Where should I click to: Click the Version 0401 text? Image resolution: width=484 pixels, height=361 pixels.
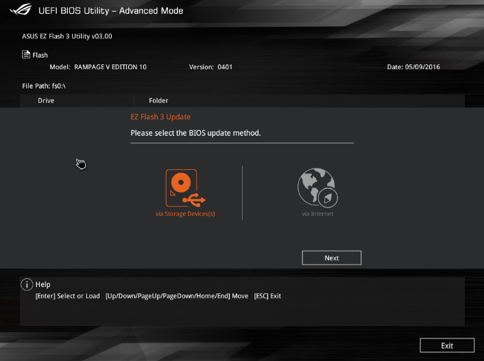211,67
